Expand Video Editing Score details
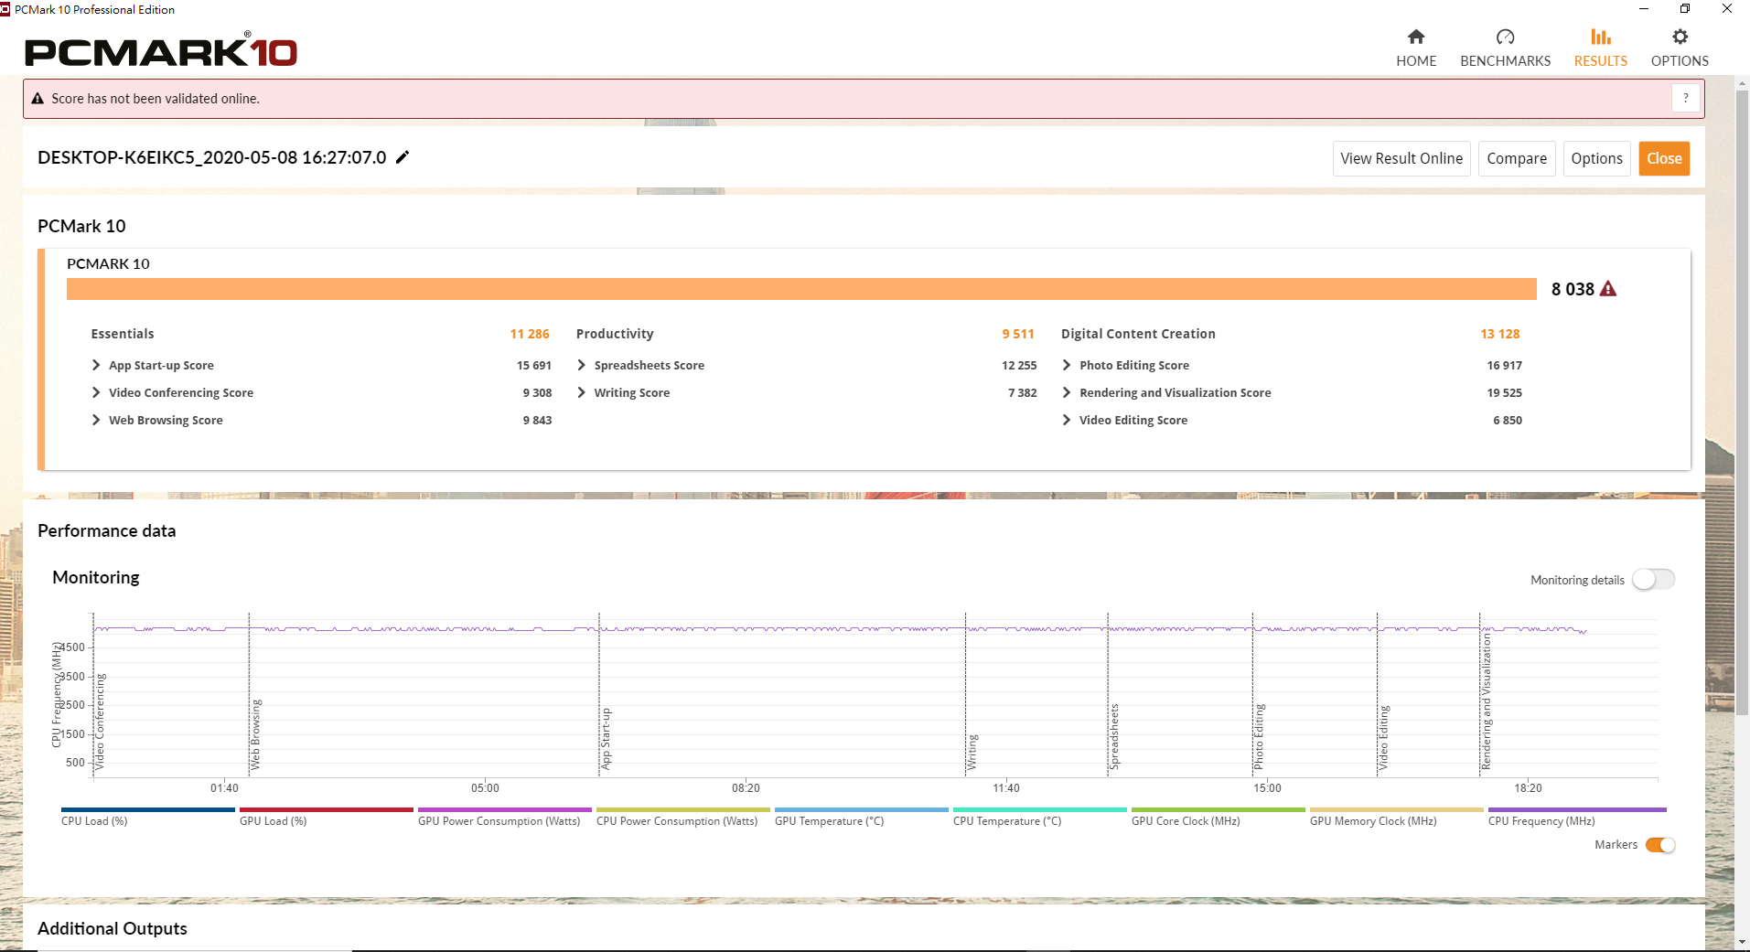Image resolution: width=1750 pixels, height=952 pixels. pyautogui.click(x=1067, y=420)
